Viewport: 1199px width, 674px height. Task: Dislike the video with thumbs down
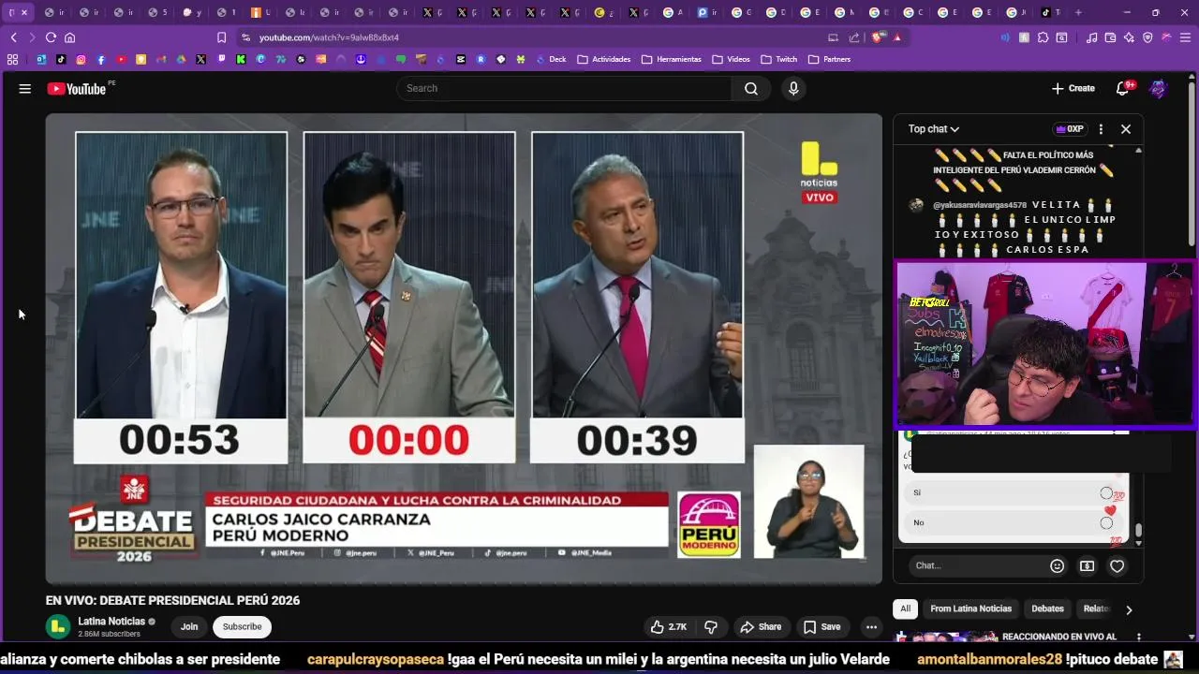(711, 627)
